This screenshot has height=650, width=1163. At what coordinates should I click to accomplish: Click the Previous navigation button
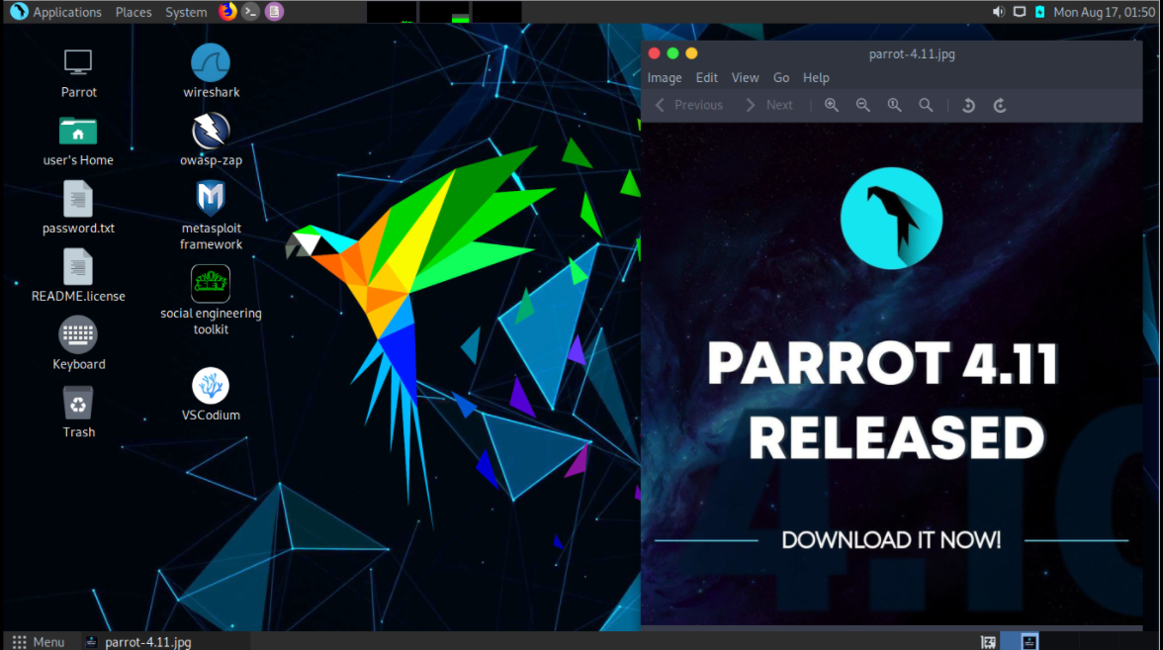(698, 105)
